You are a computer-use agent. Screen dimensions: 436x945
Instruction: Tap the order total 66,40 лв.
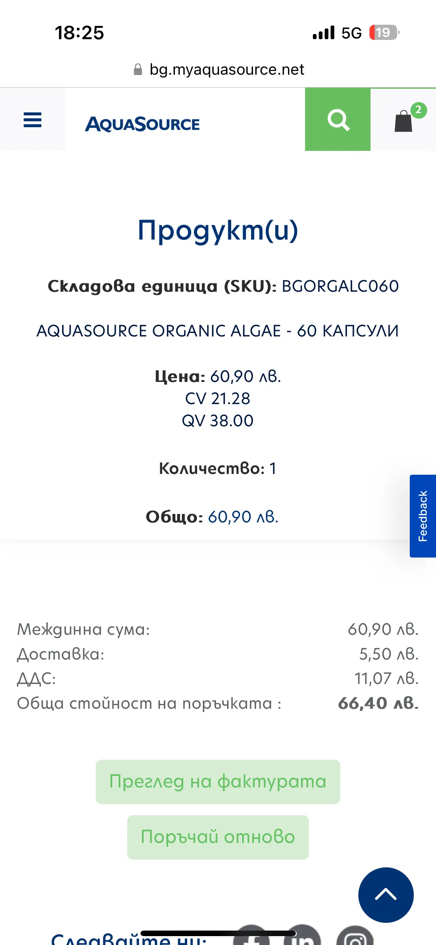point(378,703)
